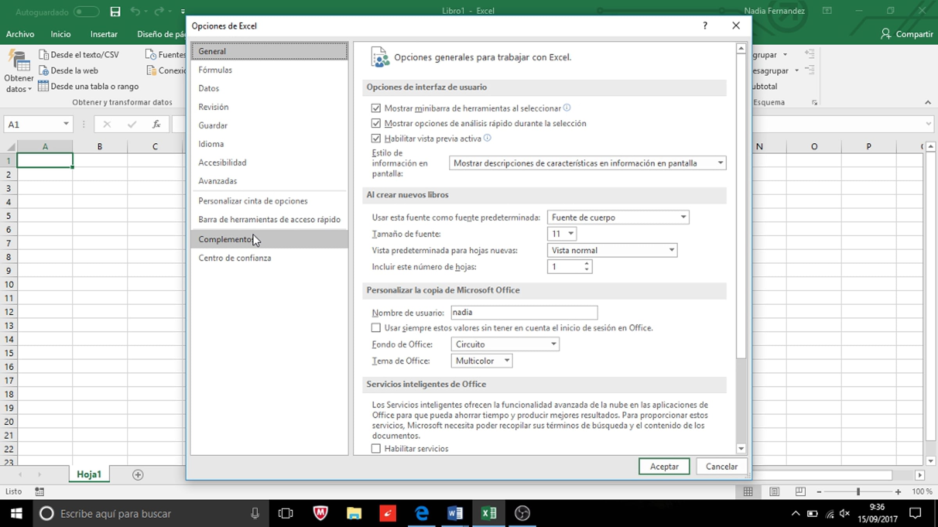
Task: Toggle the Autoguardado switch
Action: click(86, 12)
